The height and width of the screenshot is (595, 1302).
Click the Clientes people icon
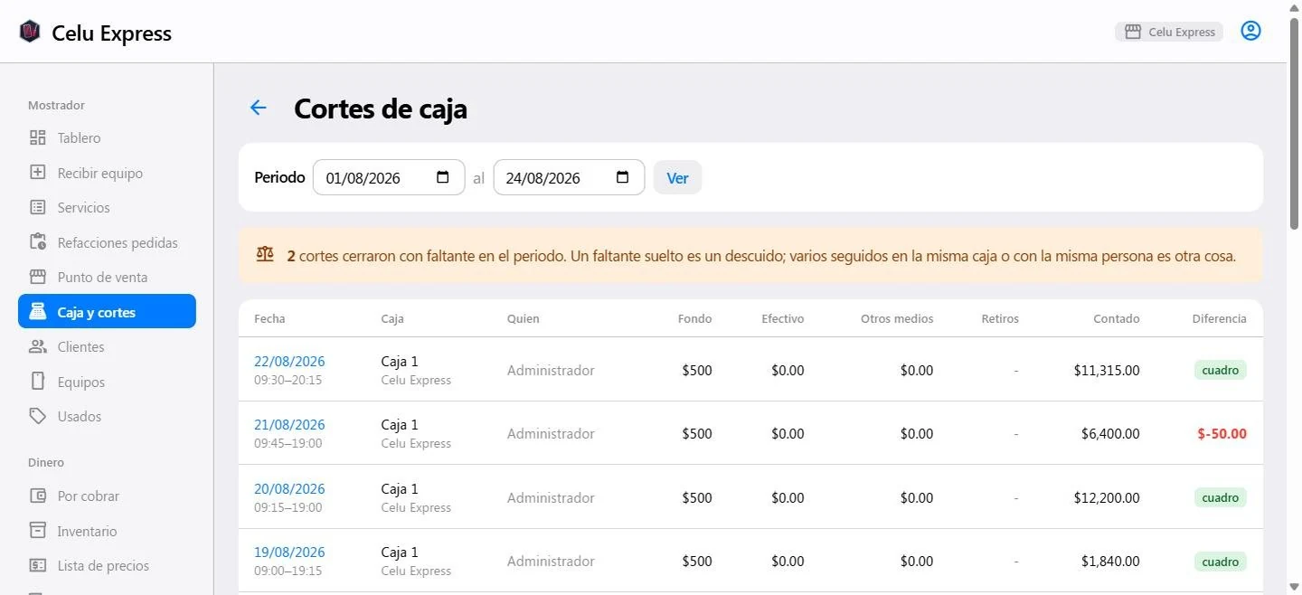point(38,347)
